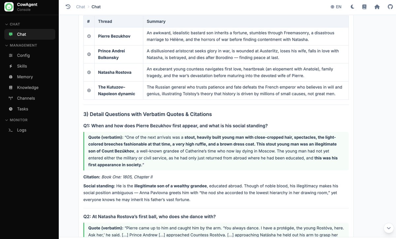The height and width of the screenshot is (239, 396).
Task: Toggle dark mode with moon icon
Action: [352, 7]
